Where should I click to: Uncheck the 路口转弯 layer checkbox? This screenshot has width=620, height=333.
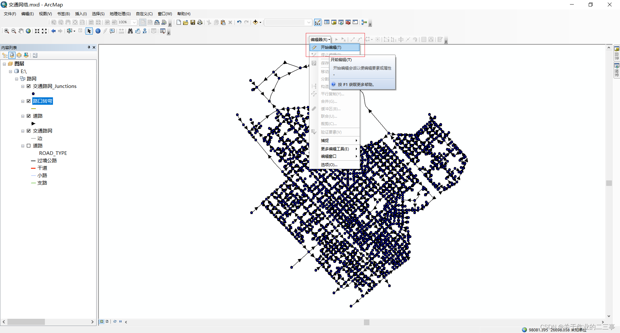tap(29, 101)
